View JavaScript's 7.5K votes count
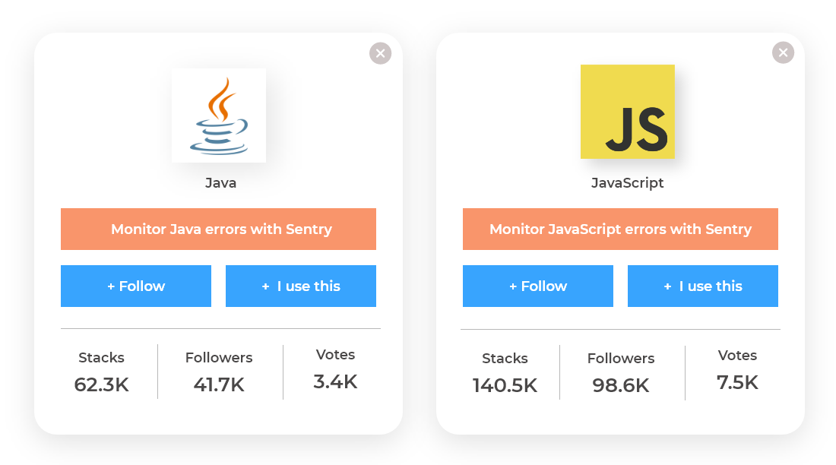This screenshot has height=465, width=836. [737, 382]
